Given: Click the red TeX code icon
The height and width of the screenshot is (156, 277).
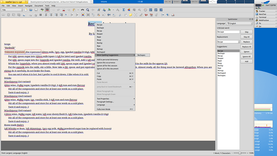Looking at the screenshot, I should 146,15.
